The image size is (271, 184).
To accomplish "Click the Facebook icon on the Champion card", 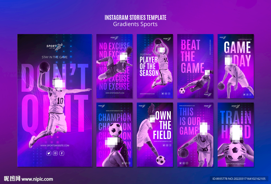I will coord(129,163).
